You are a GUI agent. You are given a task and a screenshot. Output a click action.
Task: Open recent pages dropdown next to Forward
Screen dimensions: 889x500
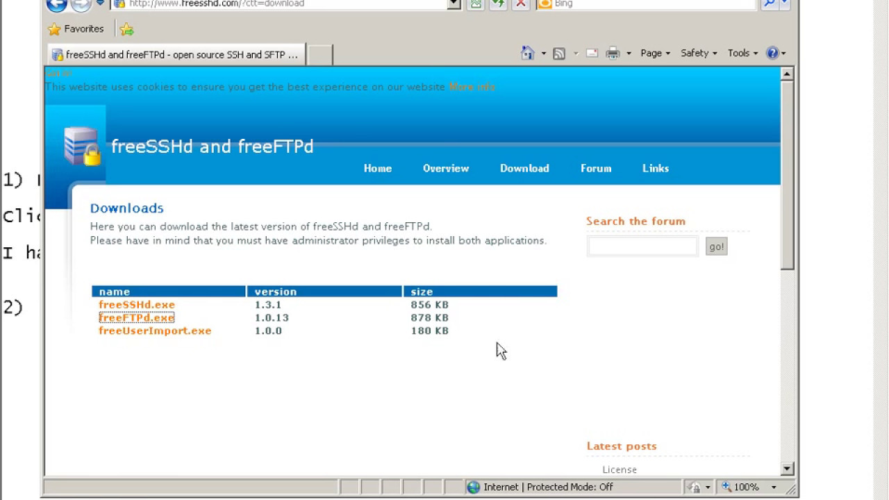[100, 4]
